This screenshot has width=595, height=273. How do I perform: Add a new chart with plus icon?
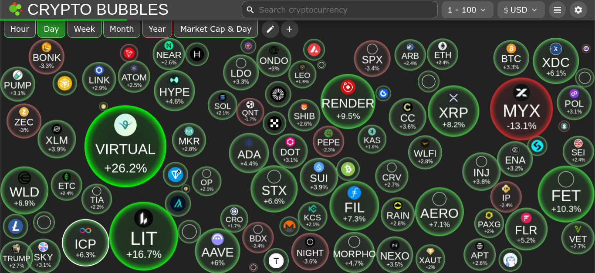tap(289, 29)
